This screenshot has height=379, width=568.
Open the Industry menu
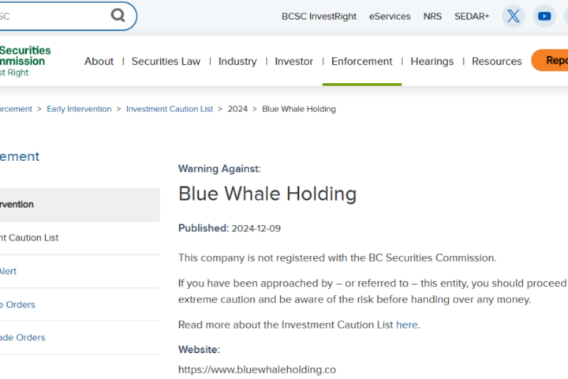[x=237, y=62]
